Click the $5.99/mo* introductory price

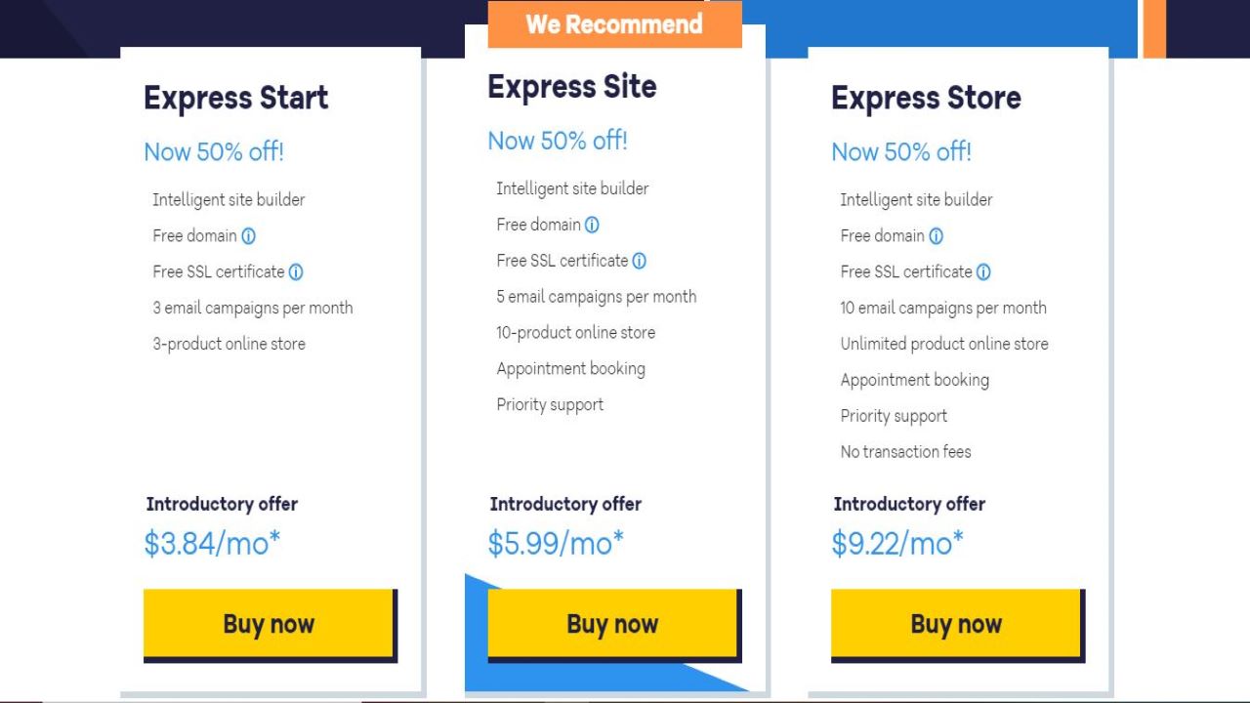[556, 543]
